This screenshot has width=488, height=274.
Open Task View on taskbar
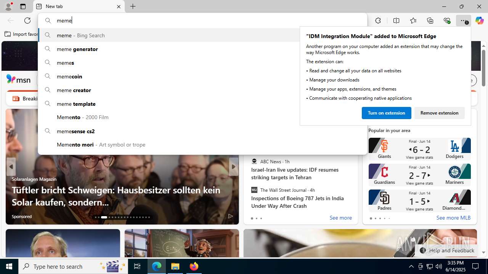[x=137, y=266]
